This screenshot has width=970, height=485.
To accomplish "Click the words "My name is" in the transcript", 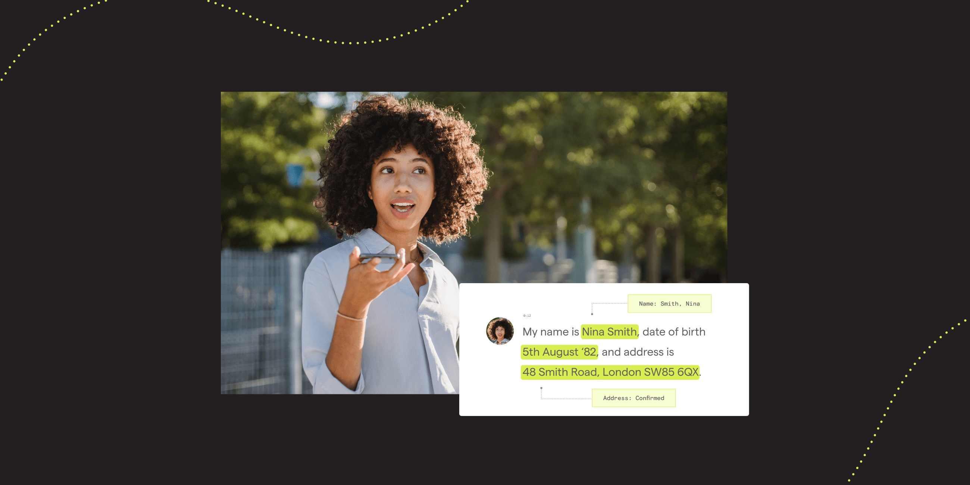I will click(551, 332).
